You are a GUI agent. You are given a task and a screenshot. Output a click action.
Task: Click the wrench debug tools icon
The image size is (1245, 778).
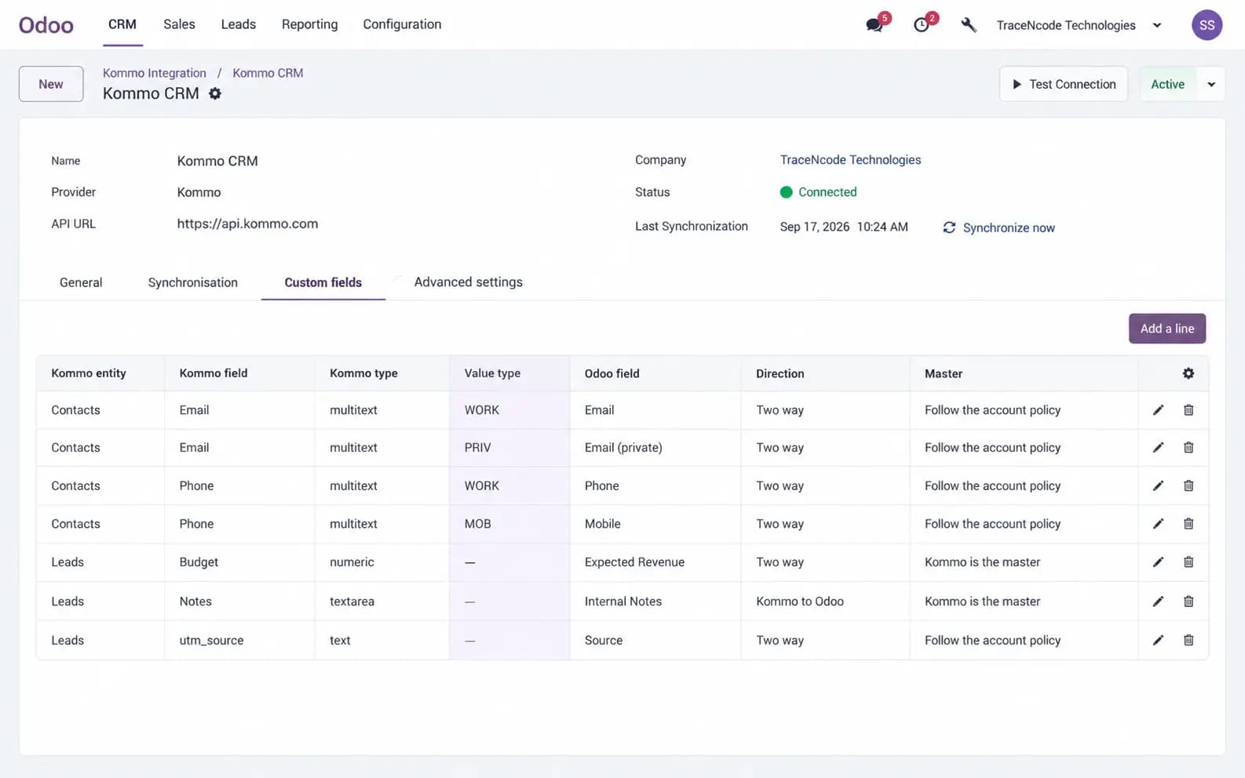pos(969,25)
